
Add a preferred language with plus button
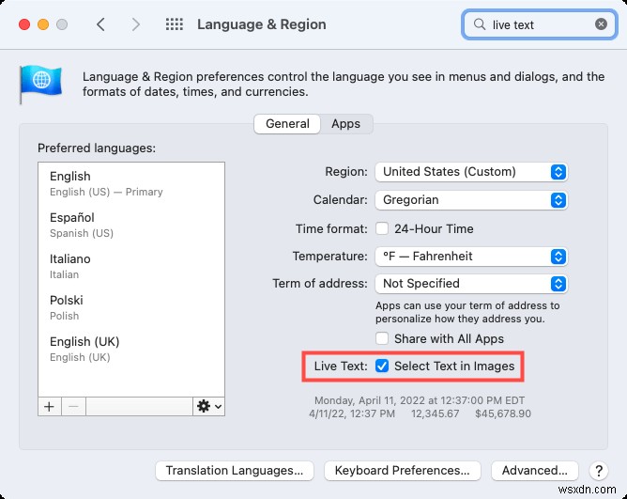pyautogui.click(x=49, y=407)
